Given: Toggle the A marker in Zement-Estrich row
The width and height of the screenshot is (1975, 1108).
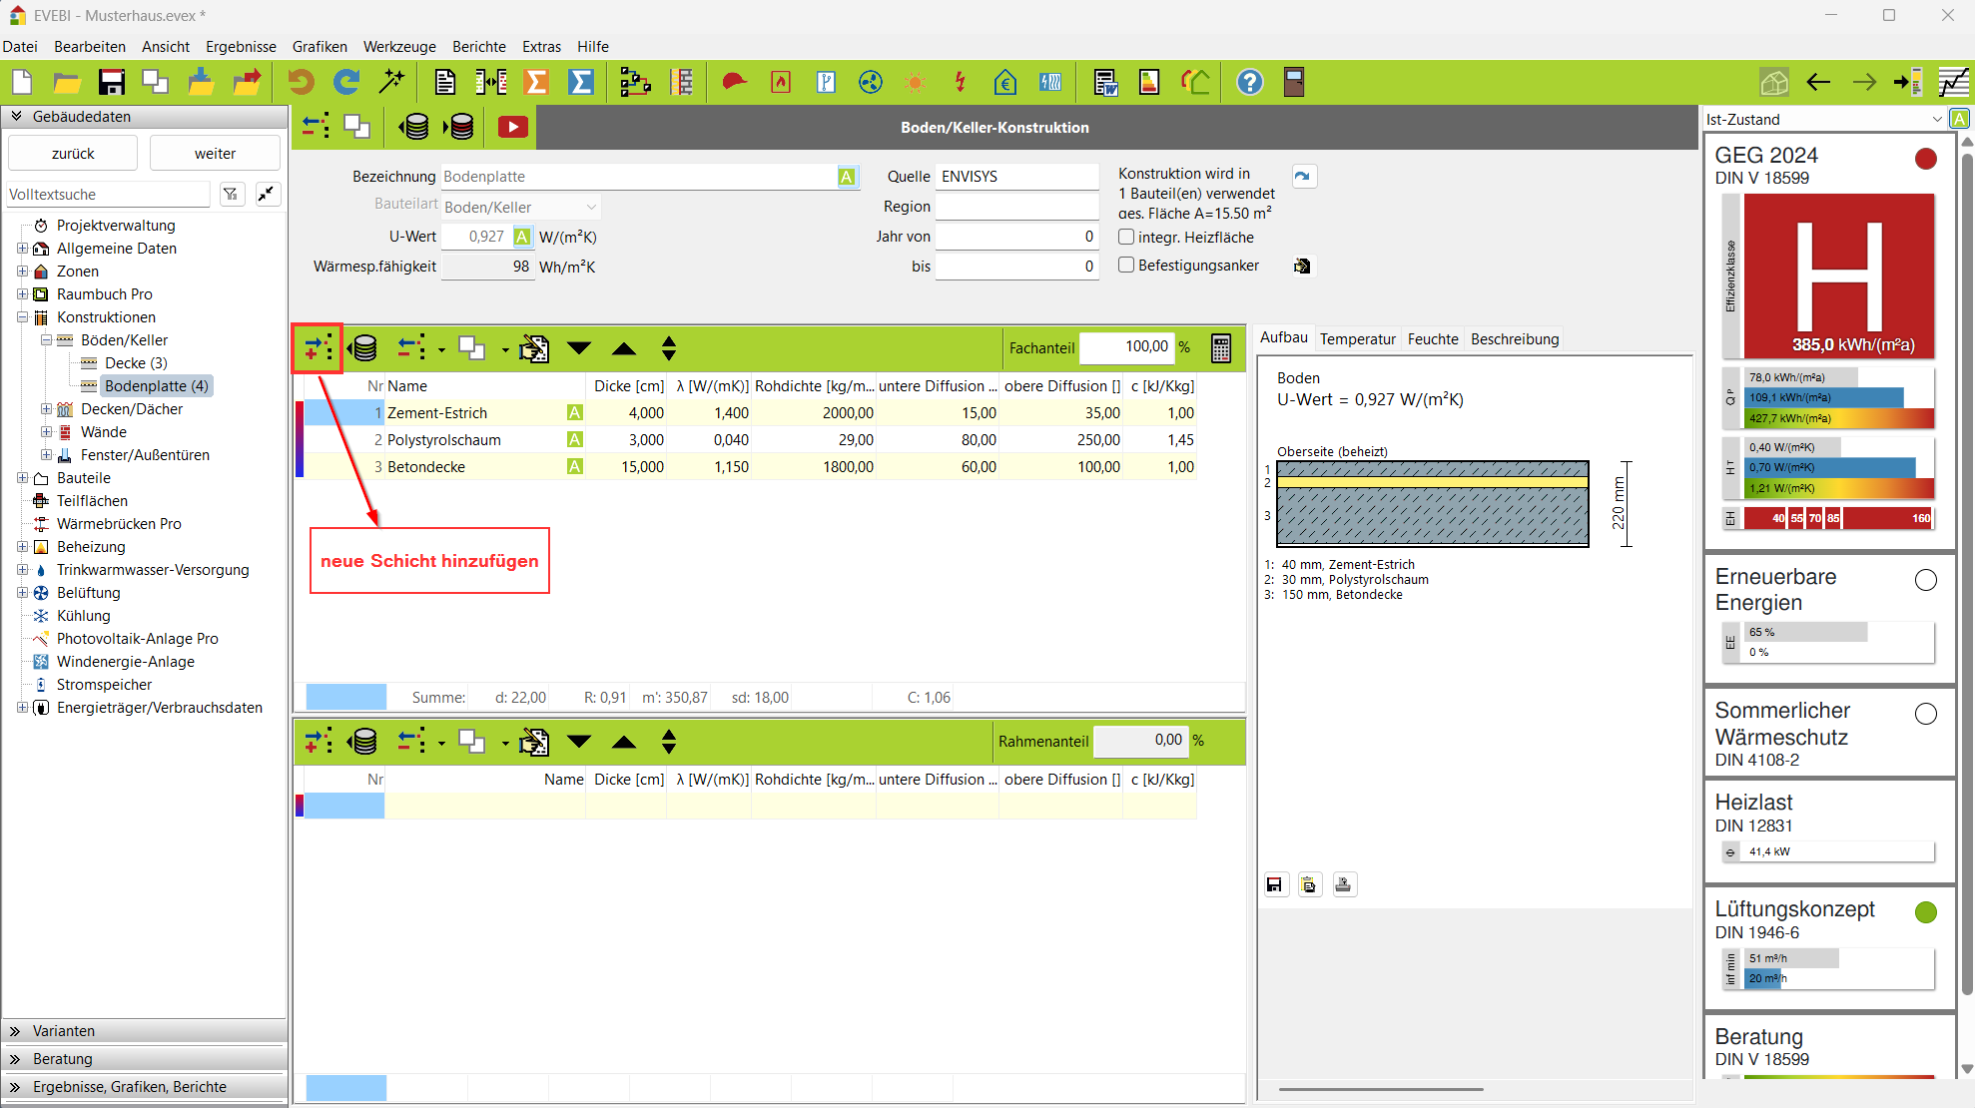Looking at the screenshot, I should (x=574, y=413).
